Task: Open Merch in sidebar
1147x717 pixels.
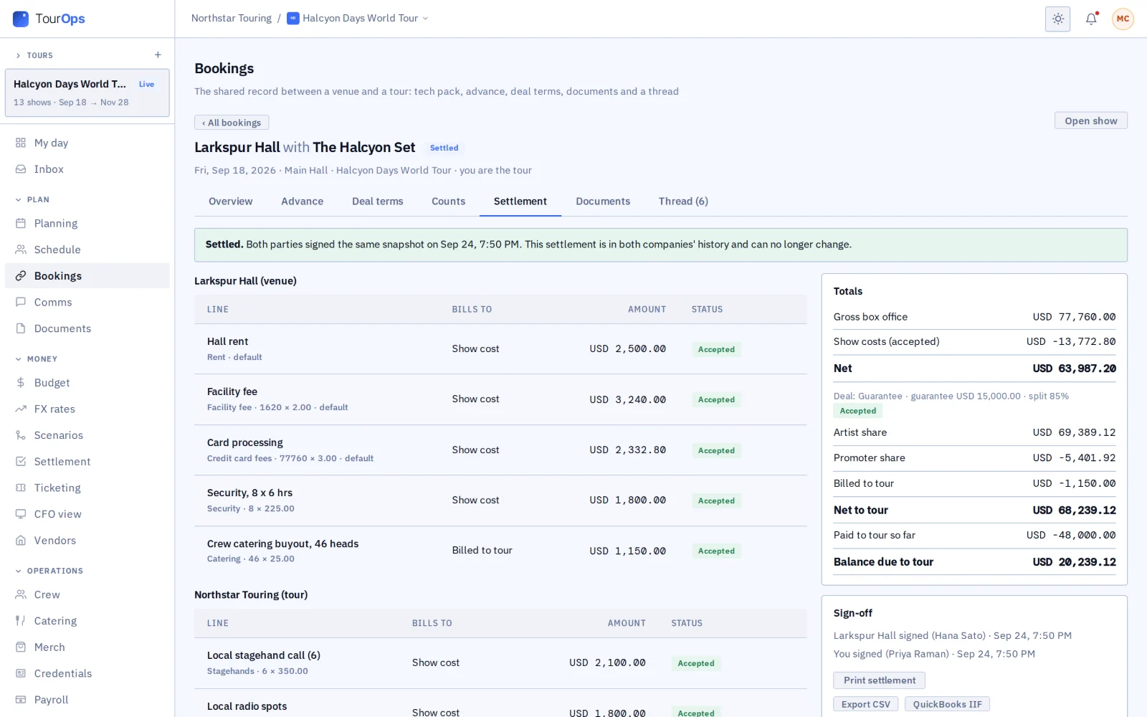Action: [87, 647]
